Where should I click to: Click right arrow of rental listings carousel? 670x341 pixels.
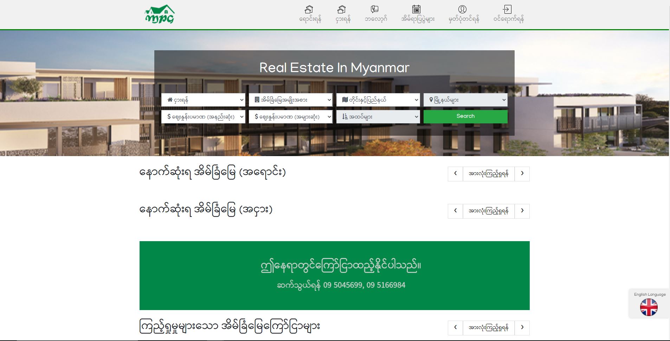point(522,211)
